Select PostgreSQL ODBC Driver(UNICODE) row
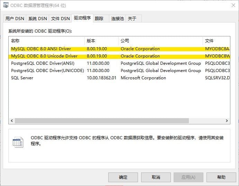Viewport: 239px width, 186px height. (x=119, y=71)
